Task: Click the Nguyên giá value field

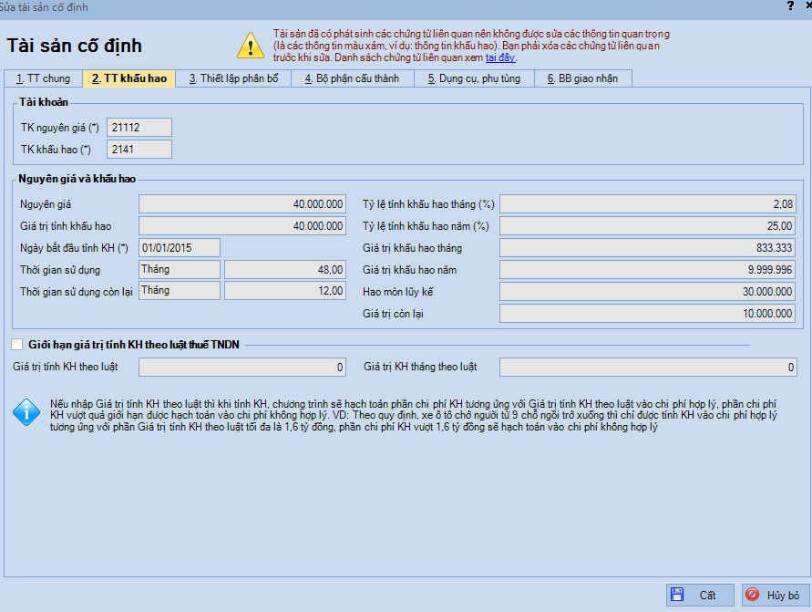Action: pos(242,203)
